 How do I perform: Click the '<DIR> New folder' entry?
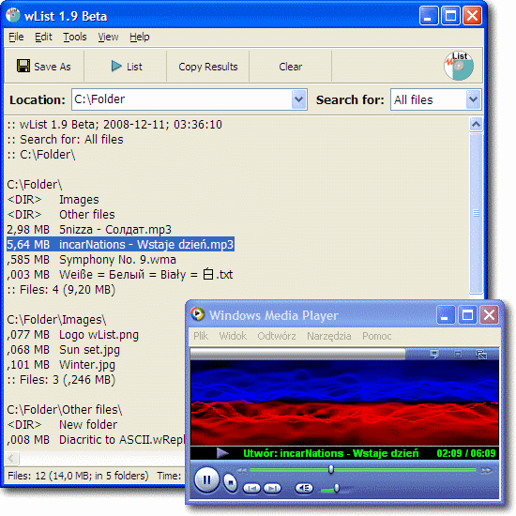pyautogui.click(x=62, y=424)
